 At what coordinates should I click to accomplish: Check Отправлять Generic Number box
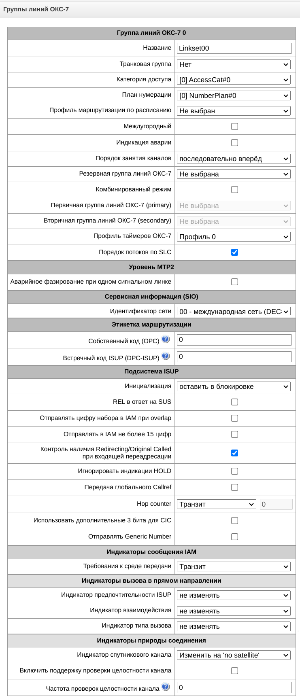coord(234,537)
